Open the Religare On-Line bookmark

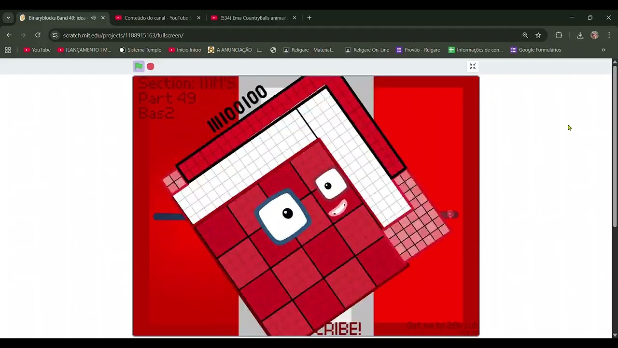point(367,50)
